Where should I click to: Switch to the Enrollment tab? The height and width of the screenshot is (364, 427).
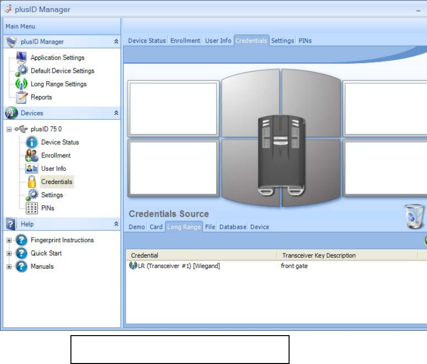(x=185, y=41)
